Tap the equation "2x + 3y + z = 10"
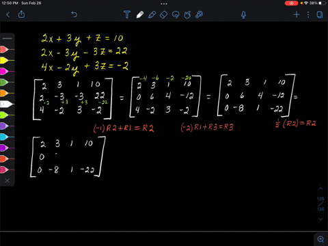This screenshot has width=328, height=246. (82, 40)
